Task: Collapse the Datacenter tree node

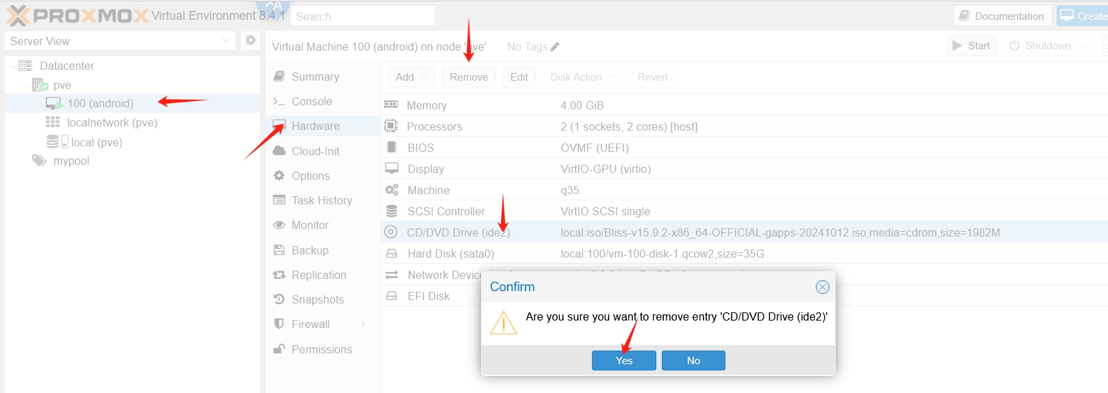Action: [x=12, y=66]
